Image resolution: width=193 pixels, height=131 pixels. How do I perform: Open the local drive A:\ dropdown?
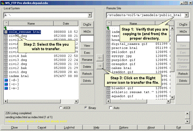click(x=90, y=15)
